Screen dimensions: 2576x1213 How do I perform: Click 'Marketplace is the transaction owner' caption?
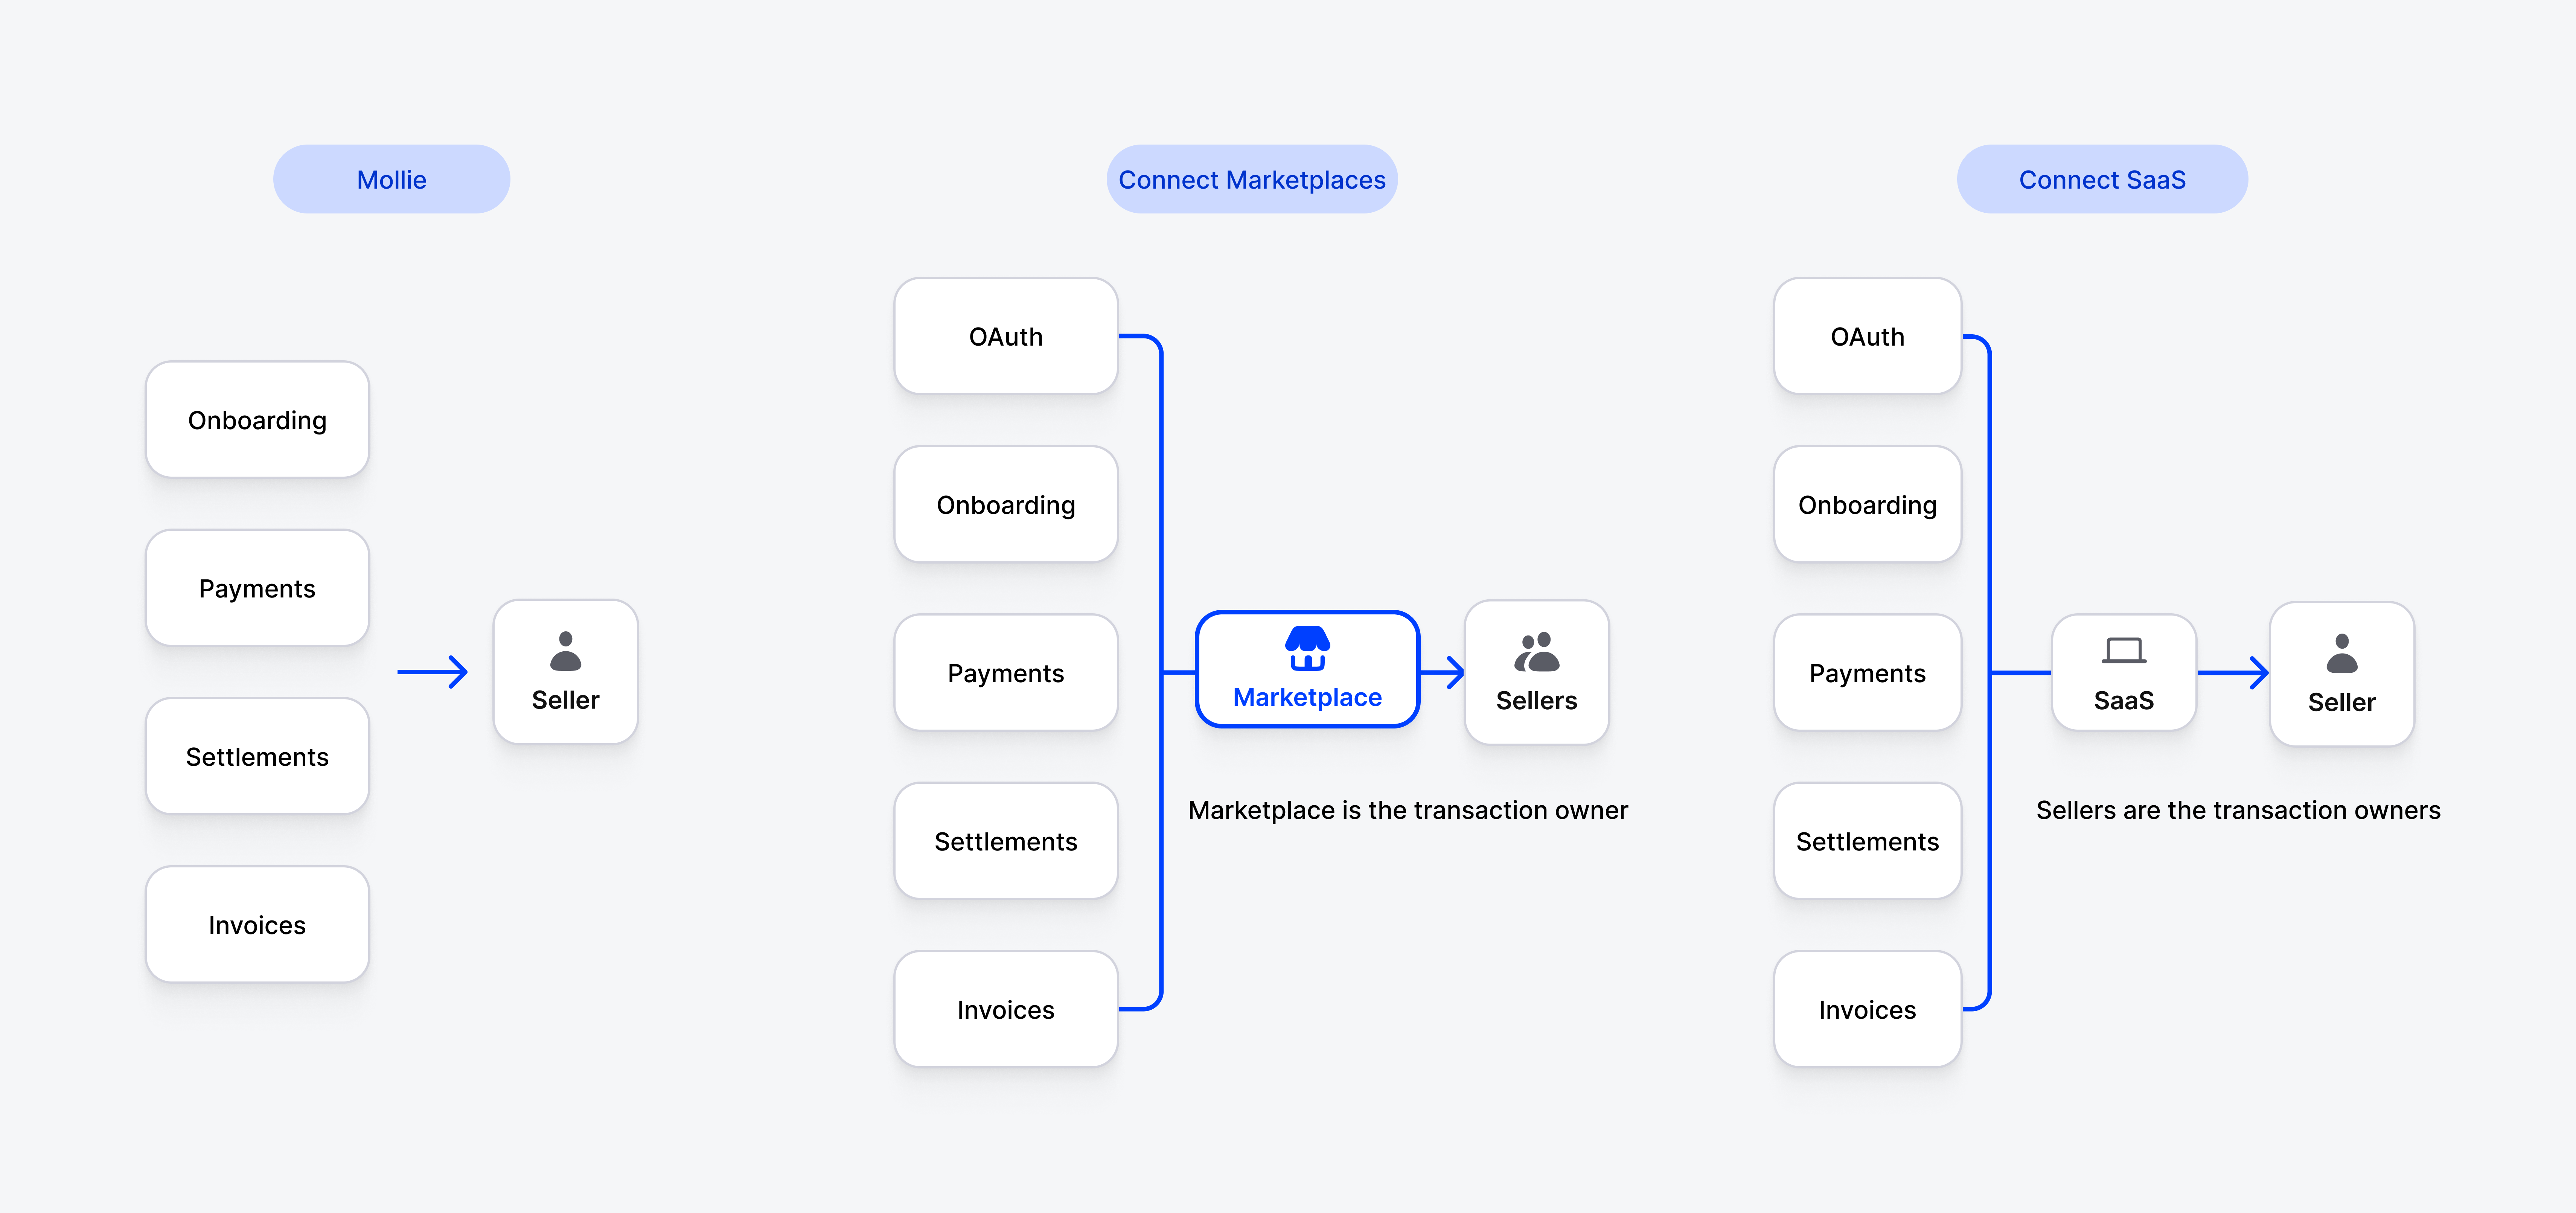pos(1408,810)
